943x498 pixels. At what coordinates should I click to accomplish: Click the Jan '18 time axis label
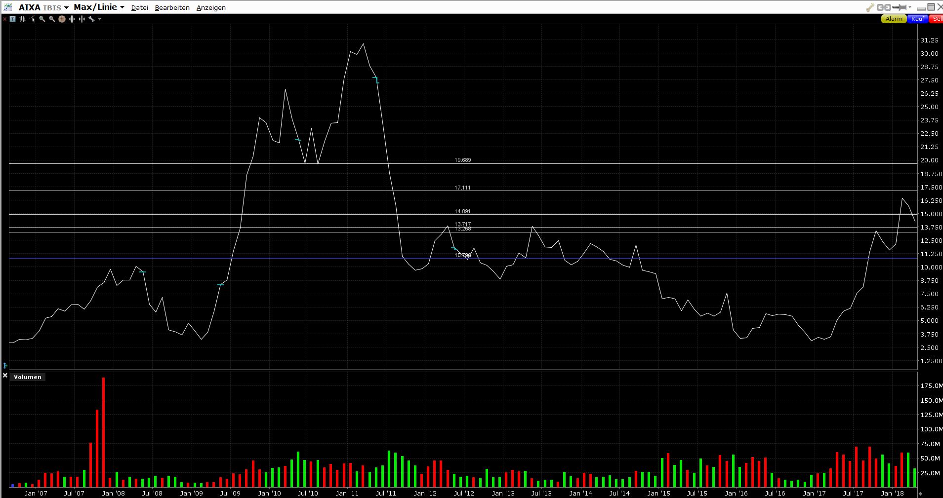[x=892, y=493]
